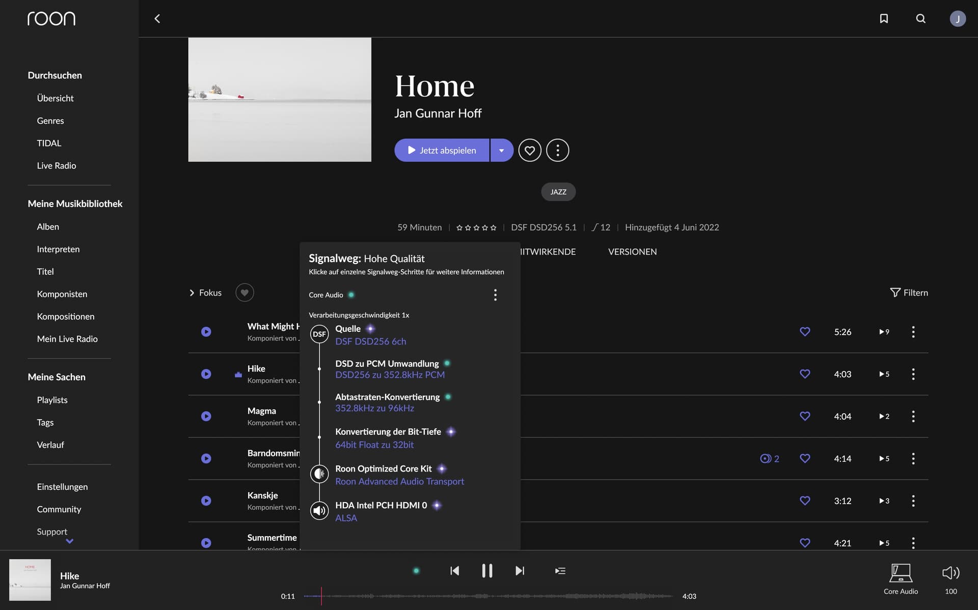Open Jetzt abspielen dropdown arrow
Screen dimensions: 978x610
[502, 150]
